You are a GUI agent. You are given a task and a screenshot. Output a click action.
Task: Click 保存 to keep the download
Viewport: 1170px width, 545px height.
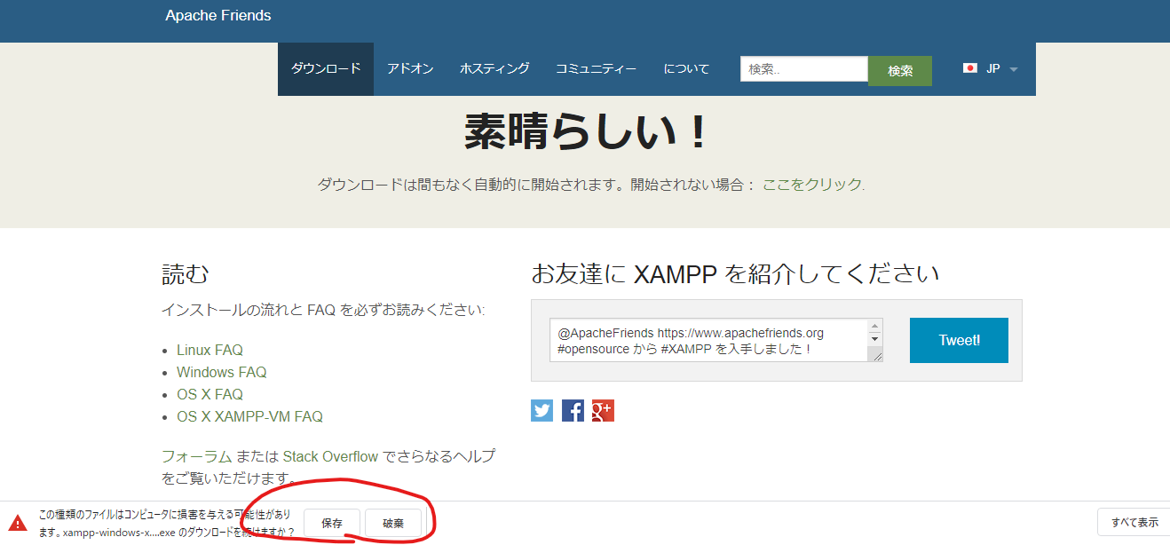pos(332,523)
